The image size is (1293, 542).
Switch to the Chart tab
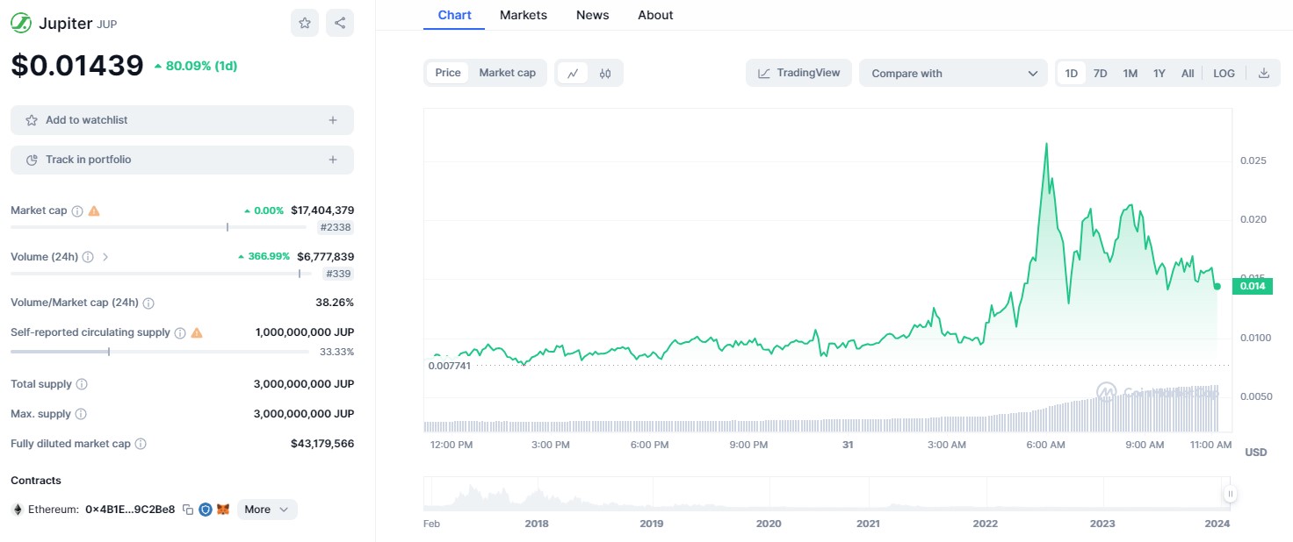pyautogui.click(x=454, y=15)
